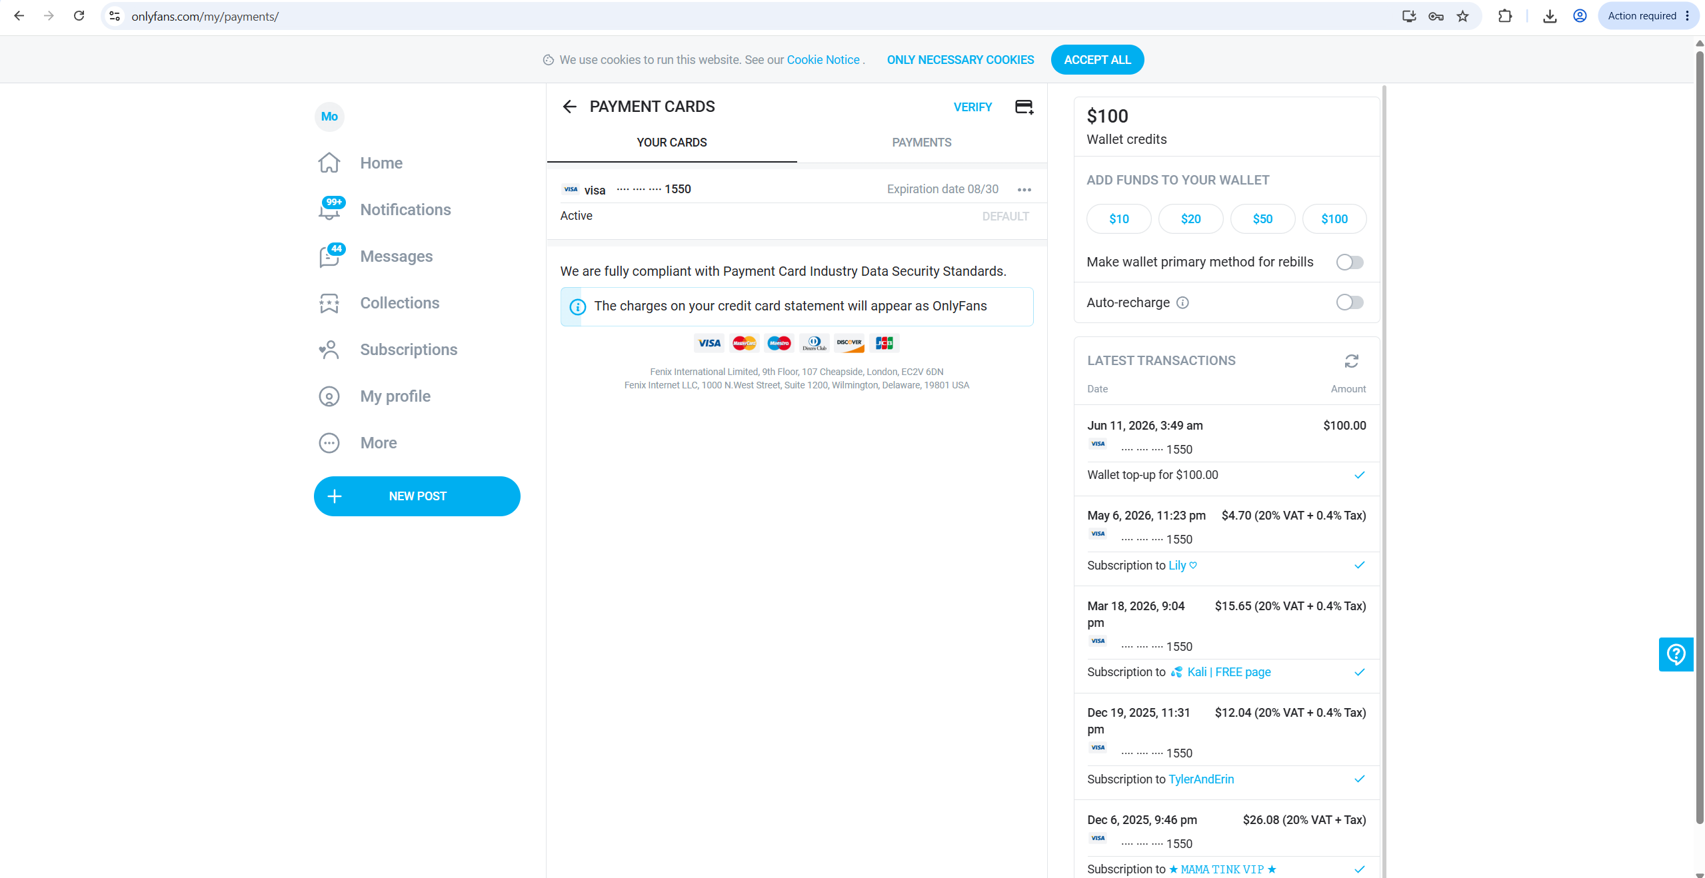Viewport: 1705px width, 878px height.
Task: Accept all cookies
Action: pyautogui.click(x=1097, y=60)
